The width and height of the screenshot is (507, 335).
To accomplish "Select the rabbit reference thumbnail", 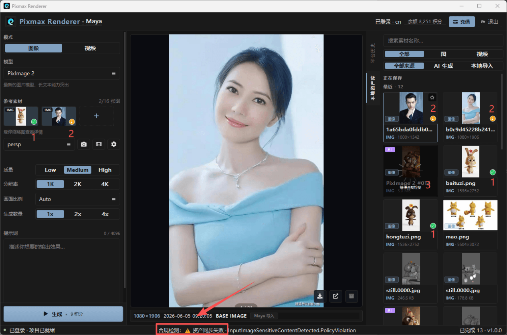I will (x=21, y=116).
